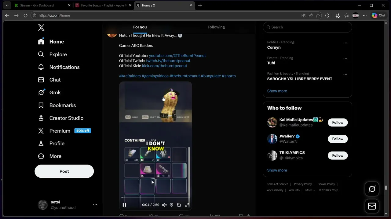Open options for the Tubi trend
391x219 pixels.
click(x=345, y=59)
